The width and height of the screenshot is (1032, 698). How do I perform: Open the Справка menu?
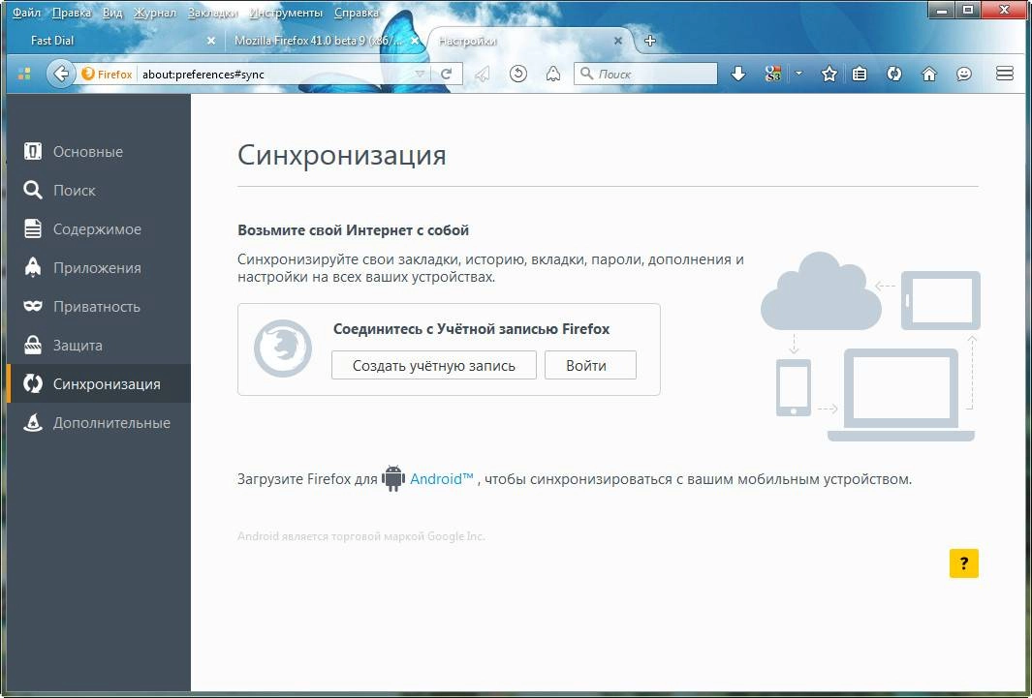tap(357, 13)
